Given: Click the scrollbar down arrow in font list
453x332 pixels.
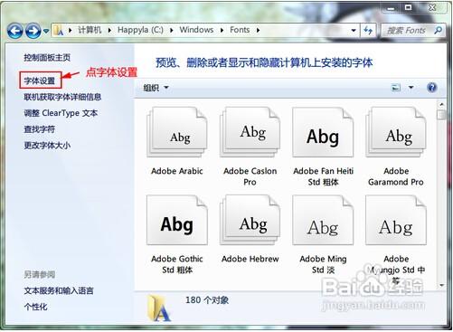Looking at the screenshot, I should [442, 285].
